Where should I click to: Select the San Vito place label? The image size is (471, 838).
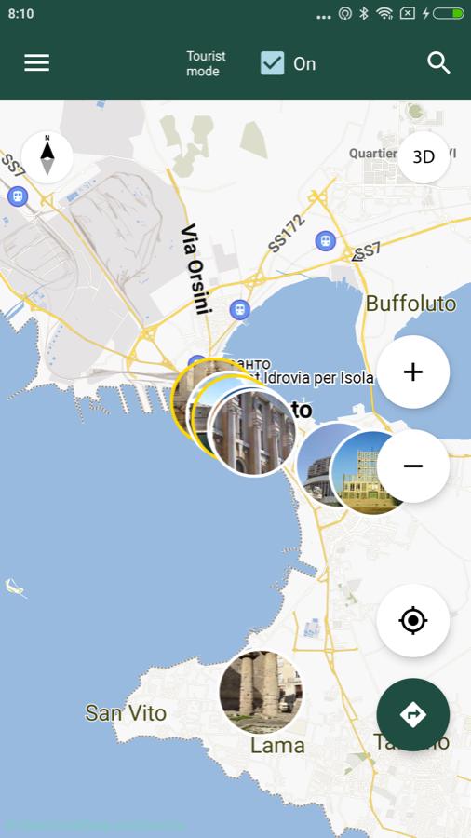[x=126, y=713]
